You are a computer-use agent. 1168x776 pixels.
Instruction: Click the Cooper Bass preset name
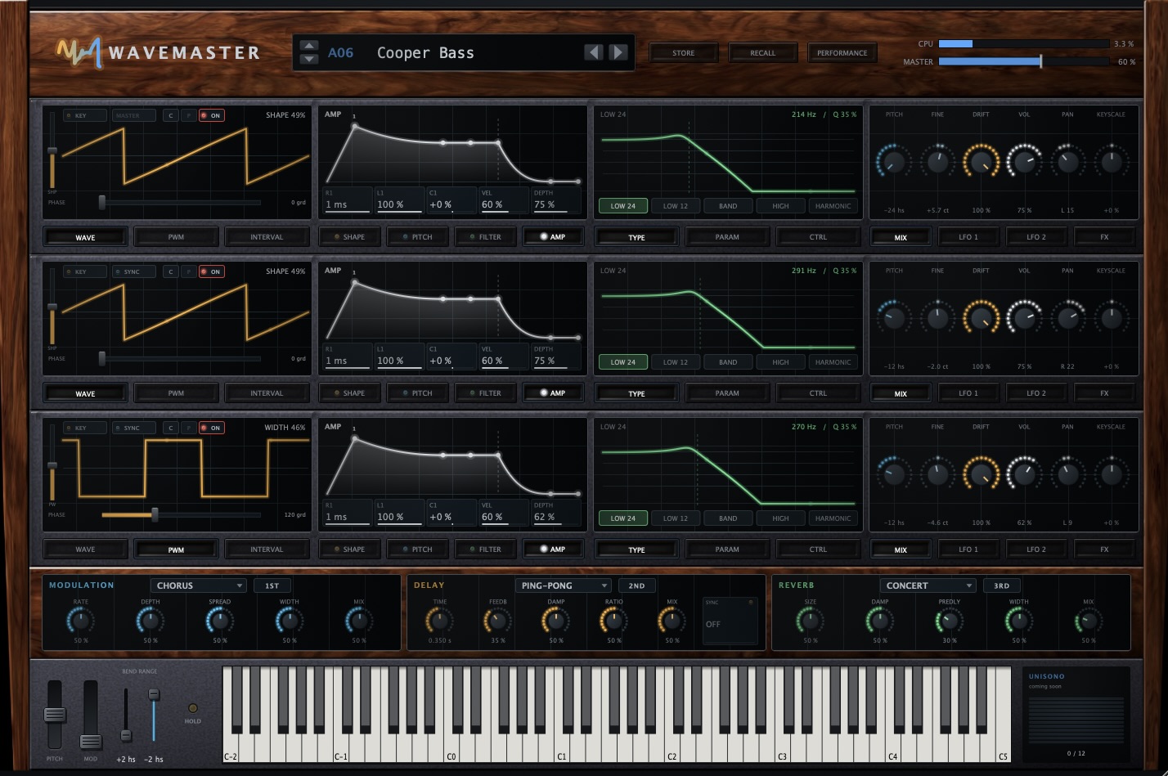pyautogui.click(x=425, y=53)
